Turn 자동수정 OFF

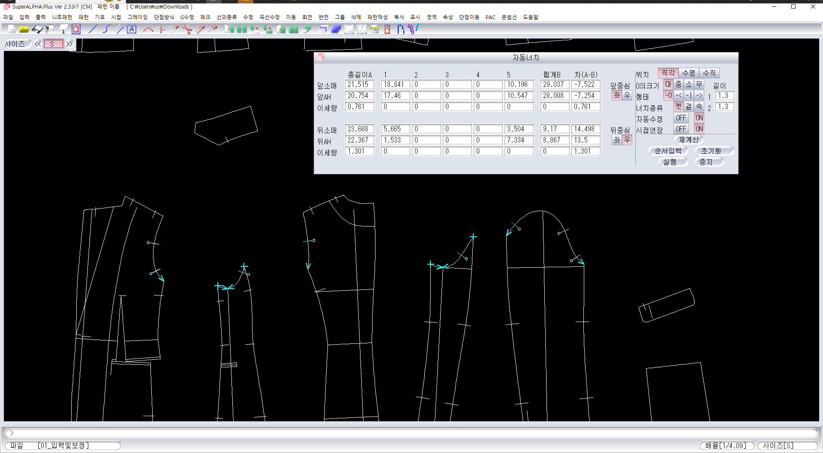(681, 118)
